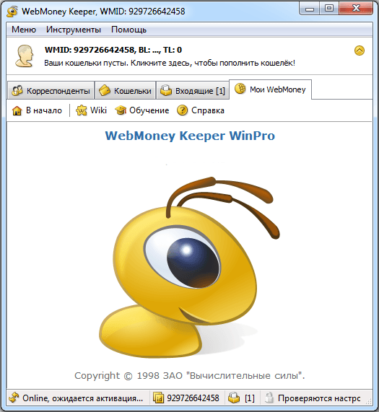Open the Wiki toolbar button

[92, 110]
